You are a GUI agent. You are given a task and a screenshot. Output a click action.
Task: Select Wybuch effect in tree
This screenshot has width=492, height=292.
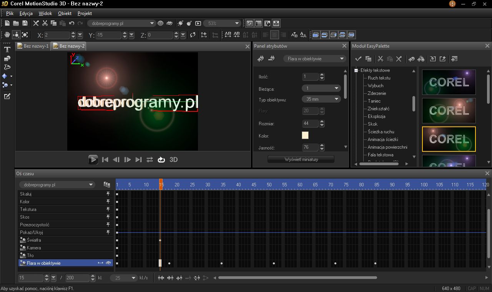(375, 86)
